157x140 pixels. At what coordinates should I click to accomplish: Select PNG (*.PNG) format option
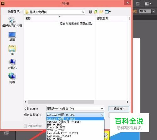click(x=75, y=139)
